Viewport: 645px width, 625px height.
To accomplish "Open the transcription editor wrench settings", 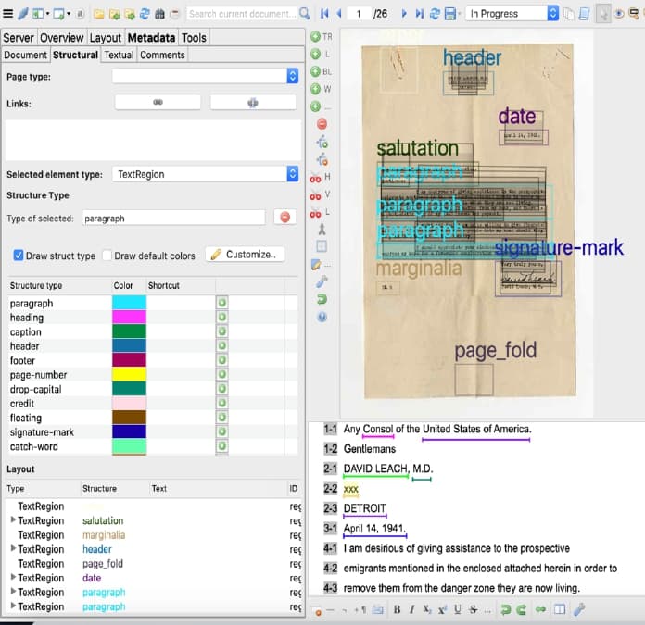I will point(579,609).
